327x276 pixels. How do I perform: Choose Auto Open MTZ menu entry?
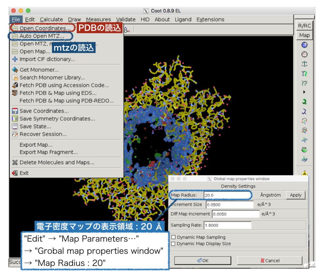point(42,36)
